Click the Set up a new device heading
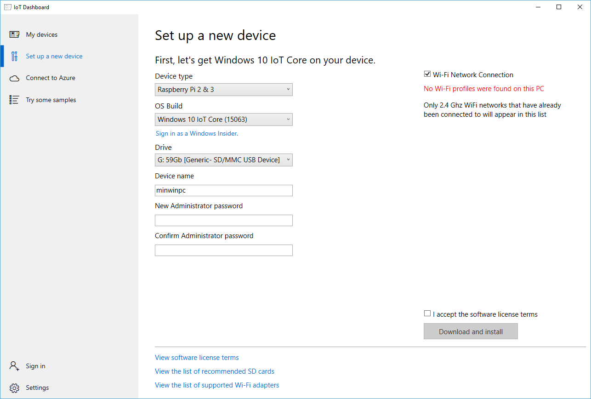Image resolution: width=591 pixels, height=399 pixels. 216,35
